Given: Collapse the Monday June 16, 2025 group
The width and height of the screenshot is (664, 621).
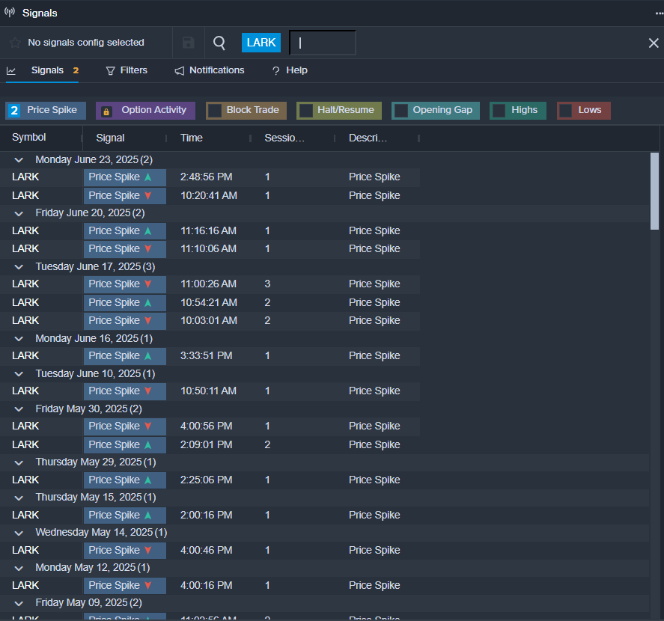Looking at the screenshot, I should pyautogui.click(x=19, y=339).
